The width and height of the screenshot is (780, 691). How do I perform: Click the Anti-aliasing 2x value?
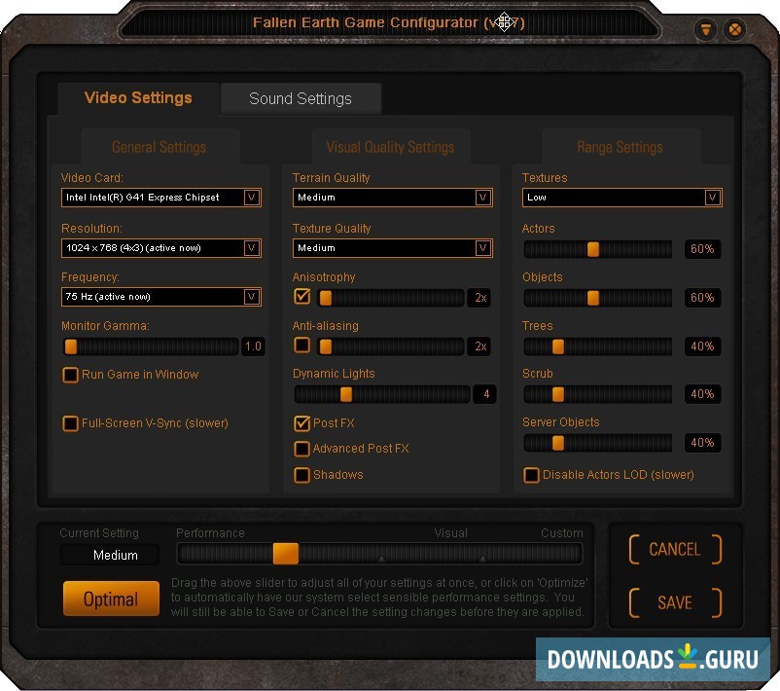[479, 346]
